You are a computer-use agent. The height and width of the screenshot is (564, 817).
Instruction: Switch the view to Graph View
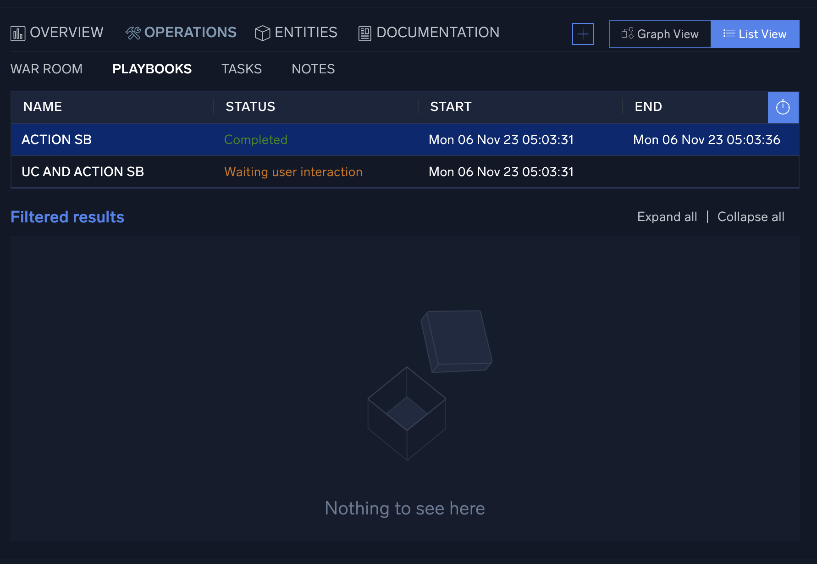point(659,33)
